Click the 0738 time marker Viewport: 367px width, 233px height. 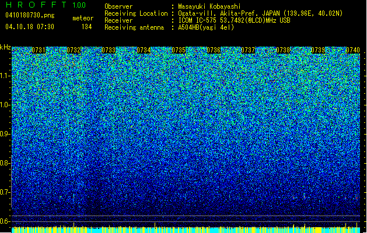(283, 50)
